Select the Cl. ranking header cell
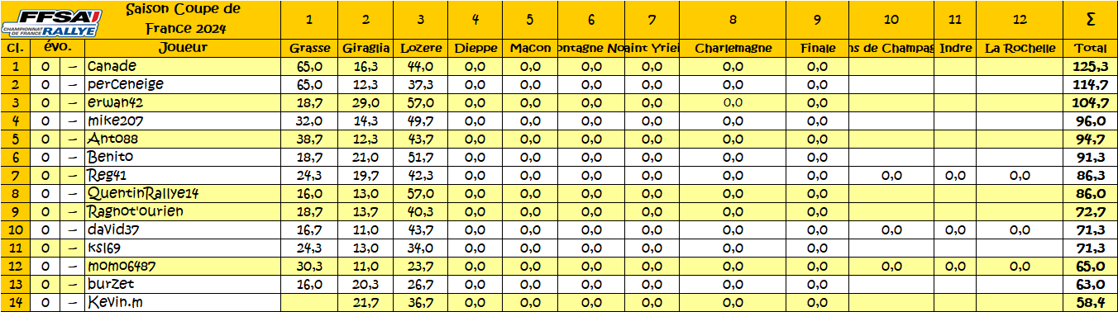 (x=15, y=49)
